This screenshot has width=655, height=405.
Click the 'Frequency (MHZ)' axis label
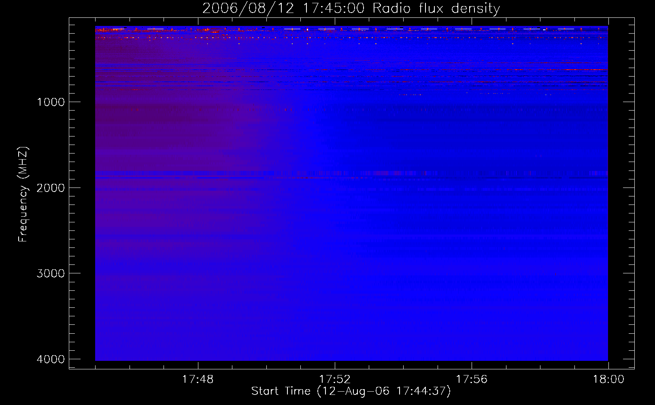[x=23, y=194]
